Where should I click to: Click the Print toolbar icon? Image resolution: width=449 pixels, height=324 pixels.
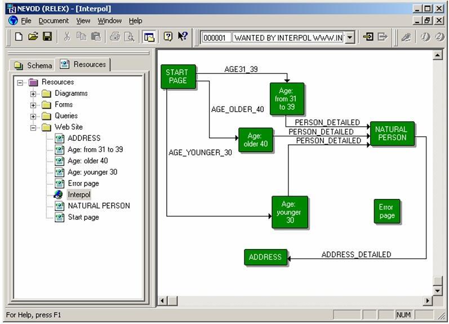click(x=115, y=37)
